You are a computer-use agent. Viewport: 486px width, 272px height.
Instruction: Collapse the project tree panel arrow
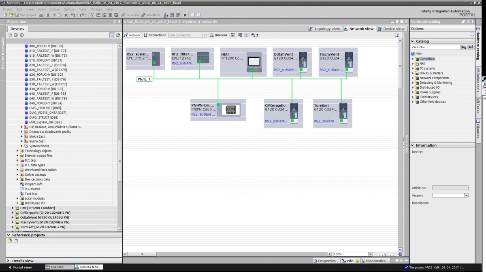click(x=119, y=22)
